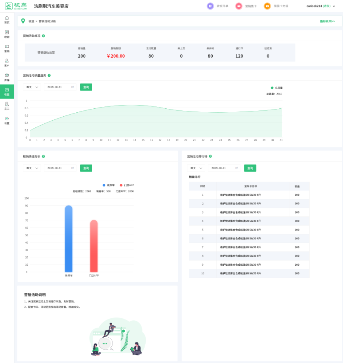Screen dimensions: 343x363
Task: Select 员工 staff in the sidebar
Action: pos(7,106)
